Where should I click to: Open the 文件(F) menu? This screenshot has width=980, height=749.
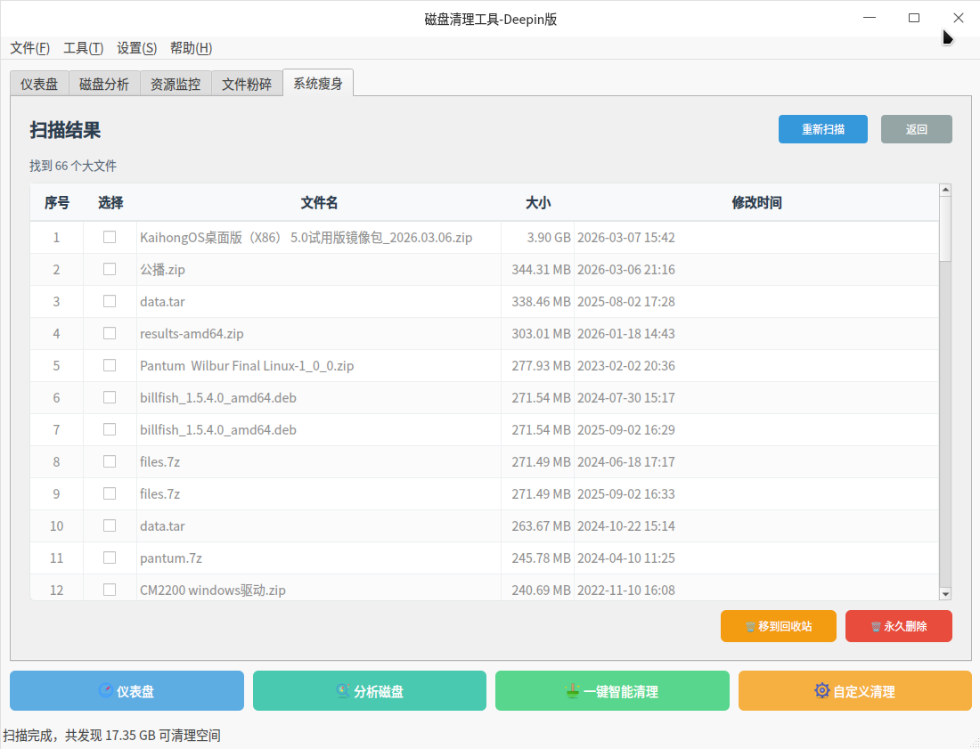29,48
